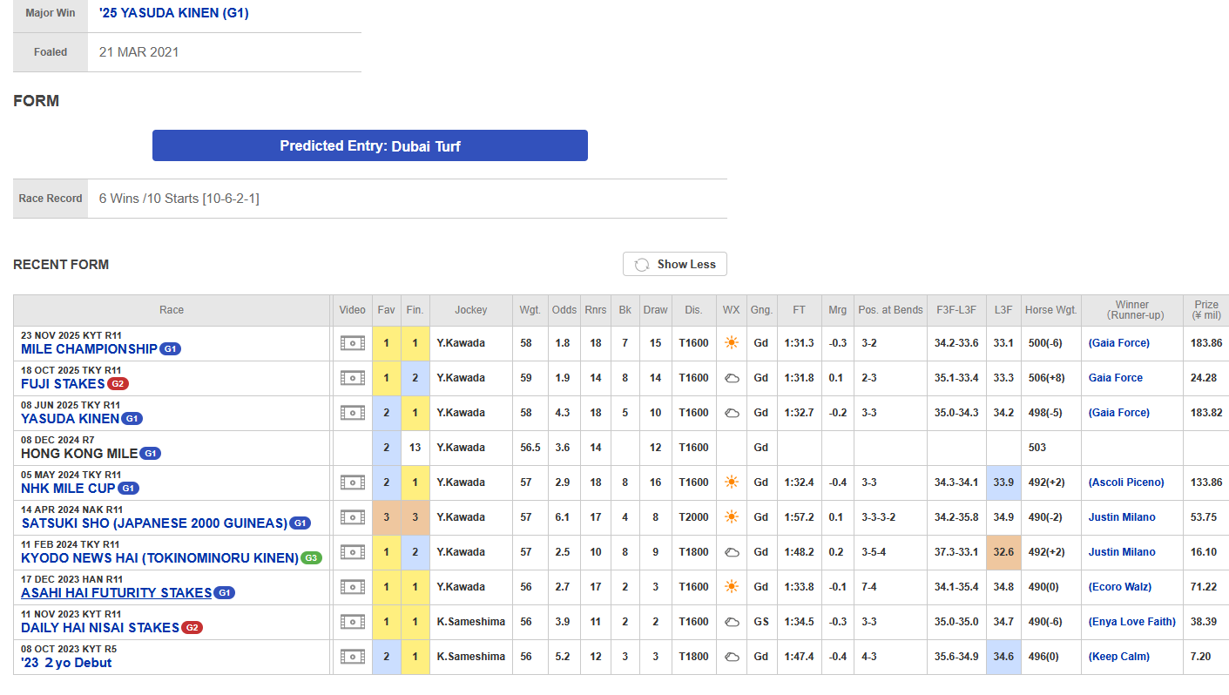Click the G1 badge beside Hong Kong Mile
The height and width of the screenshot is (695, 1229).
click(151, 454)
